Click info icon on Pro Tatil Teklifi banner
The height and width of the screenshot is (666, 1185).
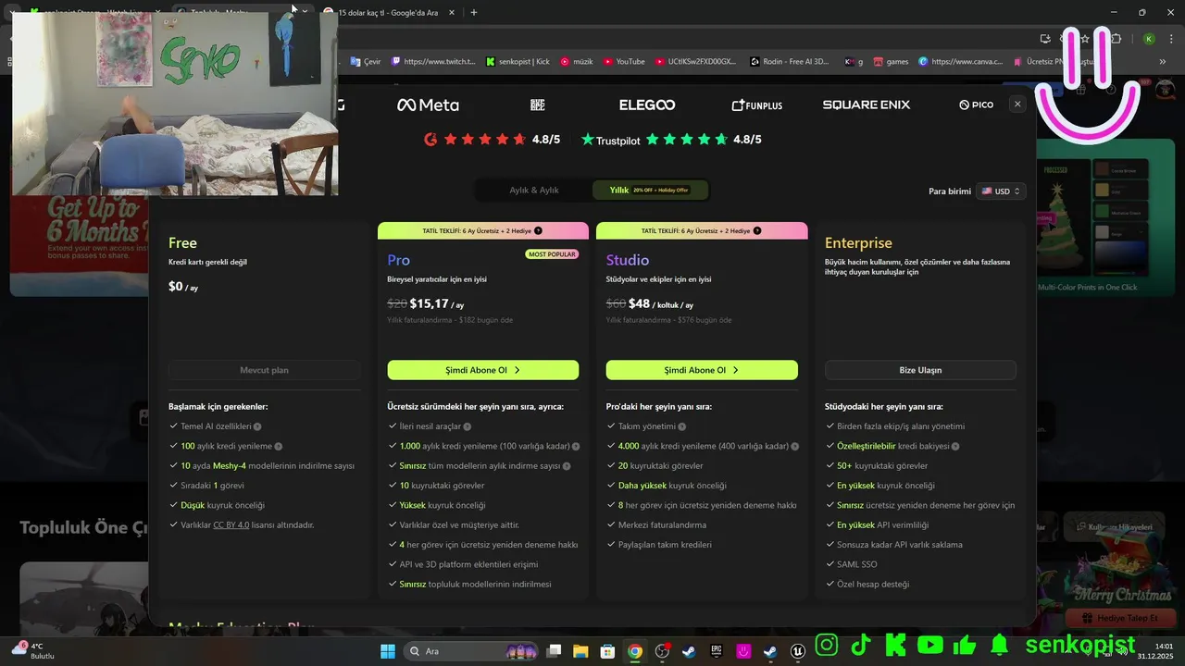click(538, 230)
